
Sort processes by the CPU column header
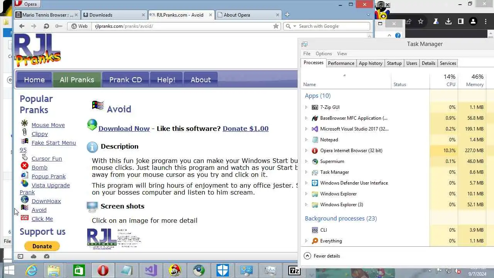pyautogui.click(x=444, y=80)
